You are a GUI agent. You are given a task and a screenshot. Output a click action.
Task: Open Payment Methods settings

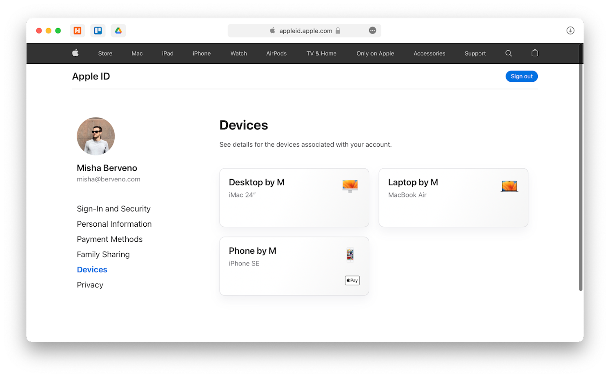click(109, 239)
